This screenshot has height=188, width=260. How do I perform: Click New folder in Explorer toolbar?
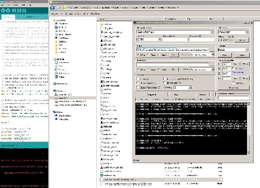(95, 13)
